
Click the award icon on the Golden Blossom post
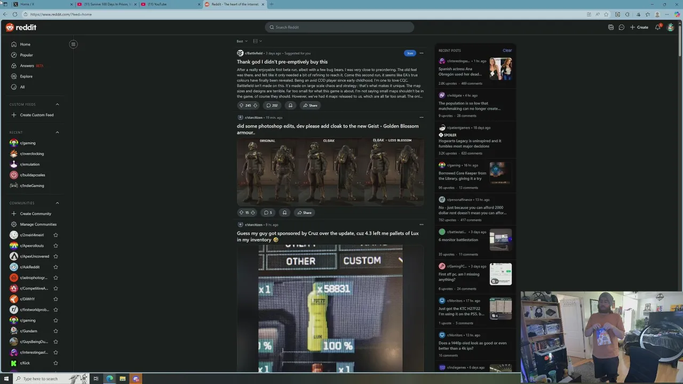coord(284,213)
